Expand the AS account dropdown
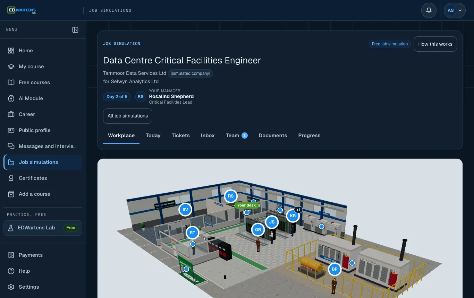This screenshot has width=474, height=298. pos(455,10)
